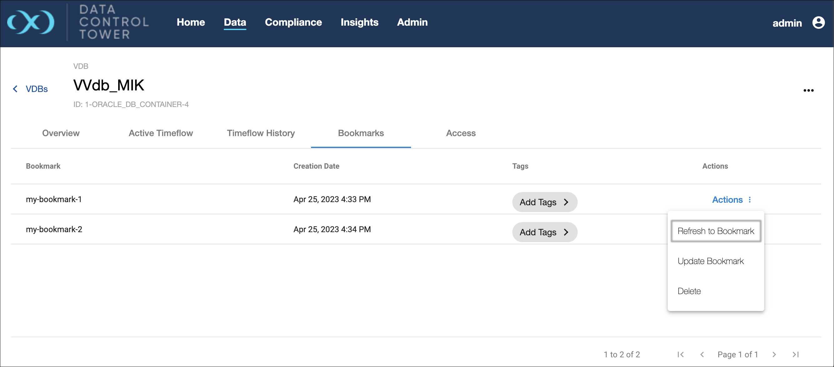This screenshot has height=367, width=834.
Task: Open the VDB three-dot options menu
Action: pos(808,90)
